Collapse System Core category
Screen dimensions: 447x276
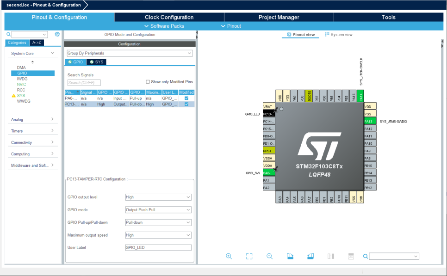pyautogui.click(x=32, y=53)
